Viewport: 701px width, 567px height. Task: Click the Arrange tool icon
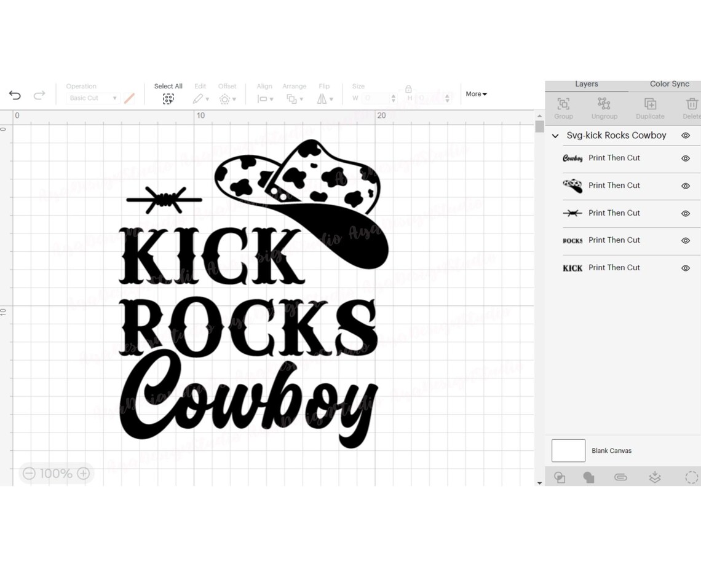(291, 99)
